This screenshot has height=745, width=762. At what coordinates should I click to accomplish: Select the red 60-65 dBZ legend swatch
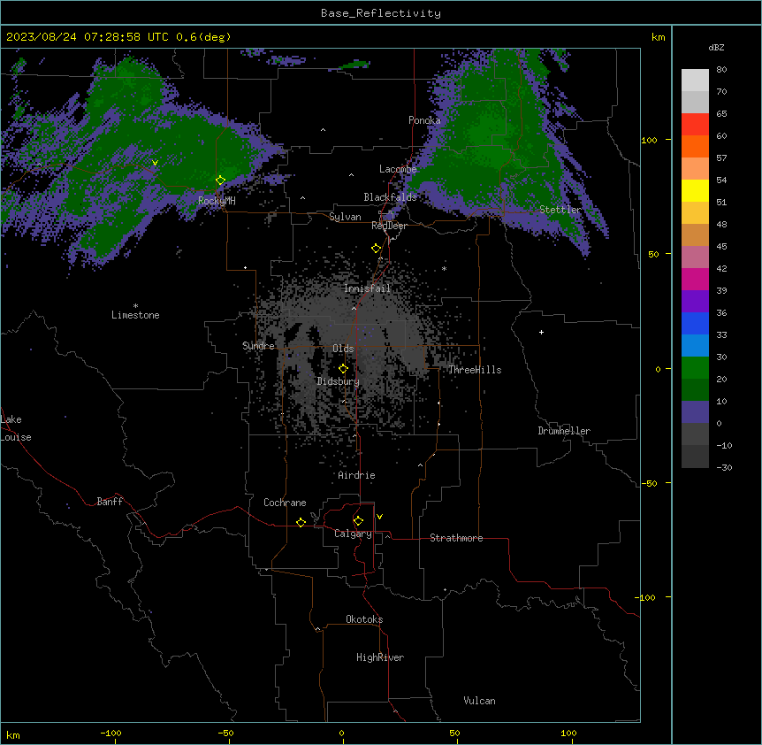[695, 125]
